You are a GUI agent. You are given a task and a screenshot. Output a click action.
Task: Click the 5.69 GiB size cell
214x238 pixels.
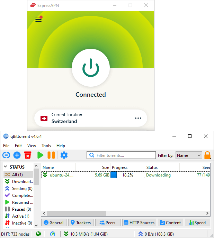pyautogui.click(x=102, y=175)
